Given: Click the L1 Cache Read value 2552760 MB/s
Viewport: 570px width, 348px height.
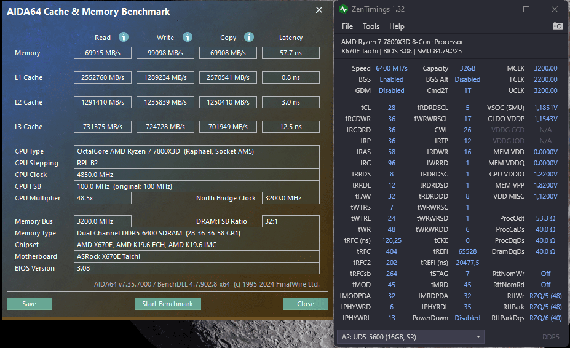Looking at the screenshot, I should (x=103, y=77).
